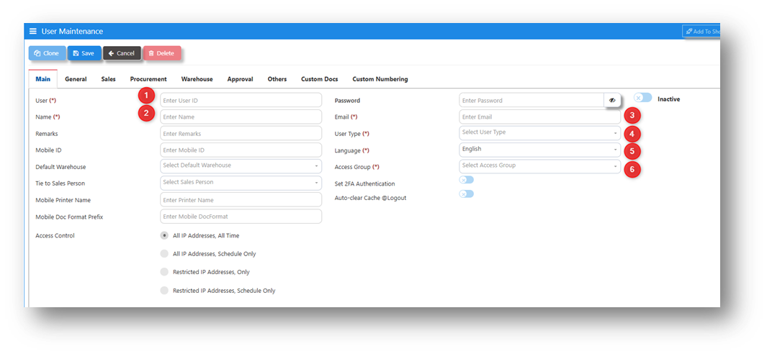
Task: Go to the Warehouse tab
Action: point(197,78)
